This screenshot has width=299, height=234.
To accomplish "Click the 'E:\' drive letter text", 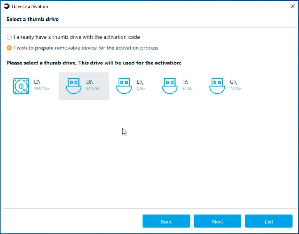I will (140, 82).
